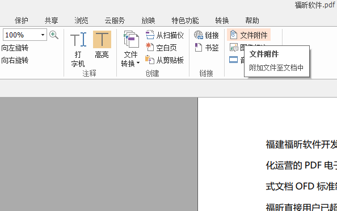Add a bookmark (书签)
Image resolution: width=337 pixels, height=211 pixels.
[x=207, y=48]
